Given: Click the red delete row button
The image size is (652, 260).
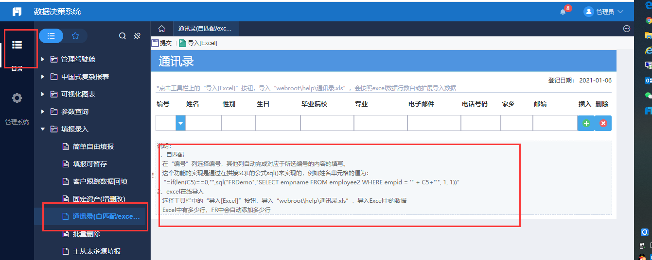Looking at the screenshot, I should [603, 123].
